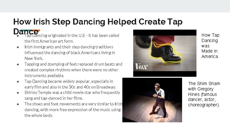
Task: Click the text 'instruments available.' in the third bullet
Action: coord(44,75)
